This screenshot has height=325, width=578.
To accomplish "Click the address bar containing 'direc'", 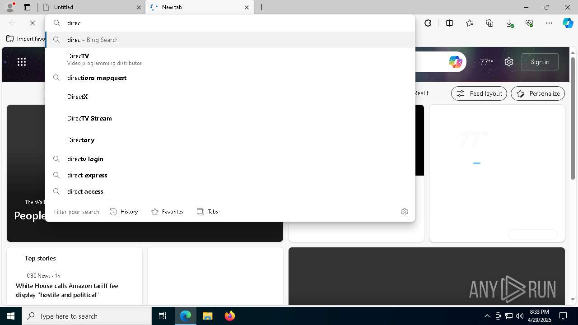I will [230, 23].
